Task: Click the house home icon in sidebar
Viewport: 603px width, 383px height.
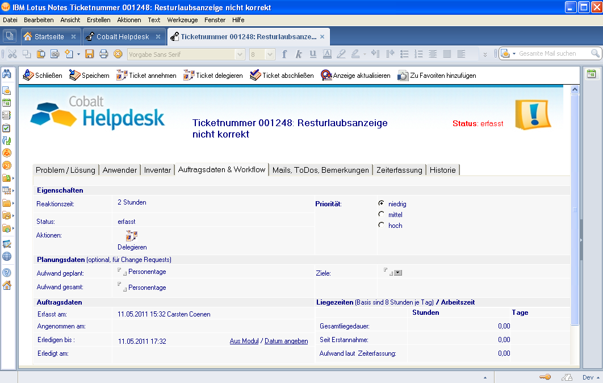Action: (x=7, y=285)
